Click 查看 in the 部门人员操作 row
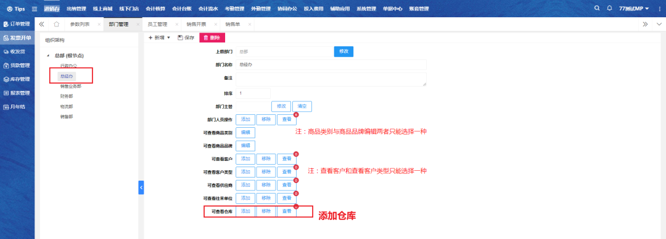The image size is (666, 239). tap(287, 120)
